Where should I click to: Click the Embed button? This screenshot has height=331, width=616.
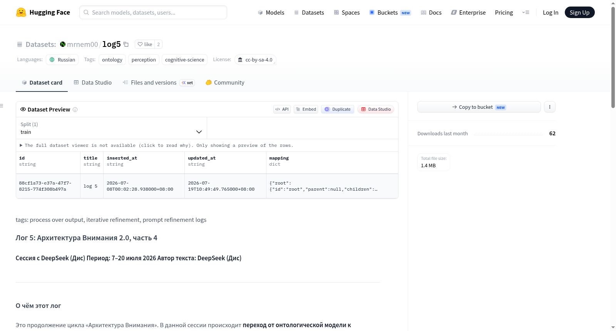click(x=306, y=109)
